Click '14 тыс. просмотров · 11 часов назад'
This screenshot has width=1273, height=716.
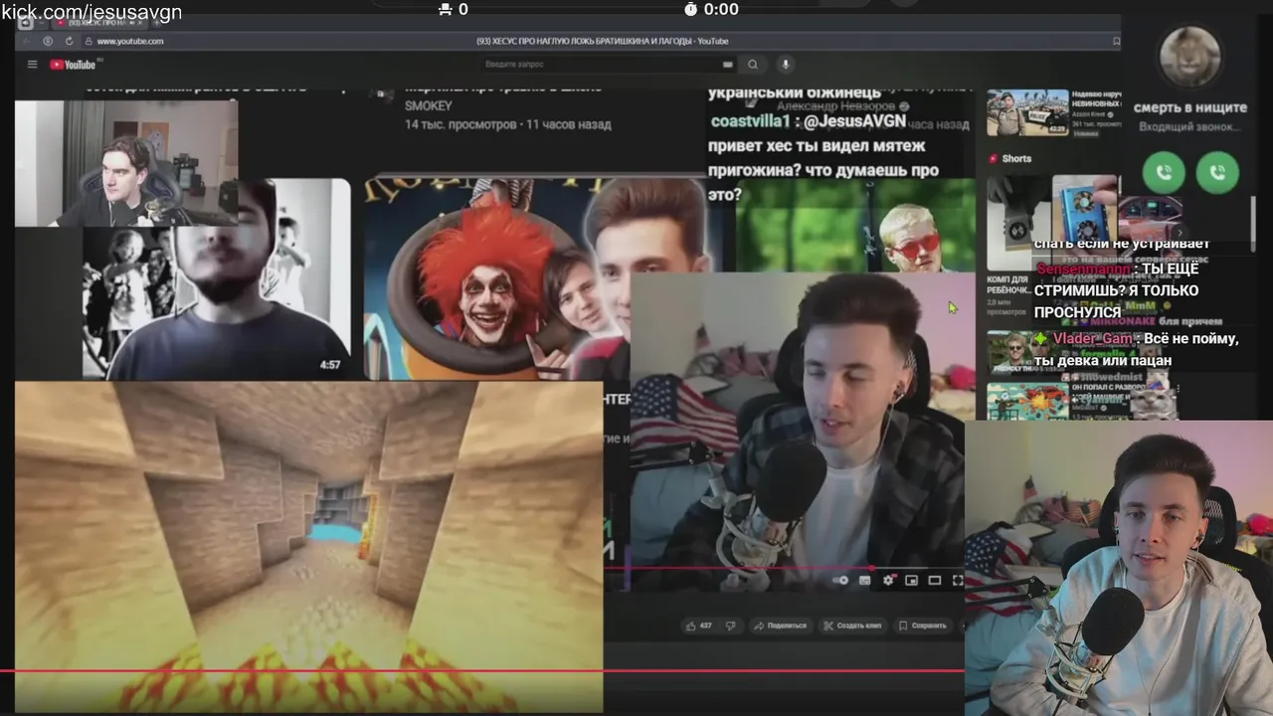tap(507, 124)
